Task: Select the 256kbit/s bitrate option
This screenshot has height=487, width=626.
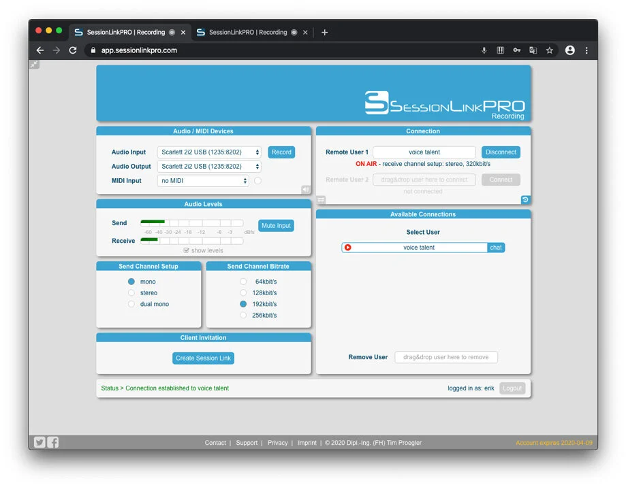Action: click(243, 315)
